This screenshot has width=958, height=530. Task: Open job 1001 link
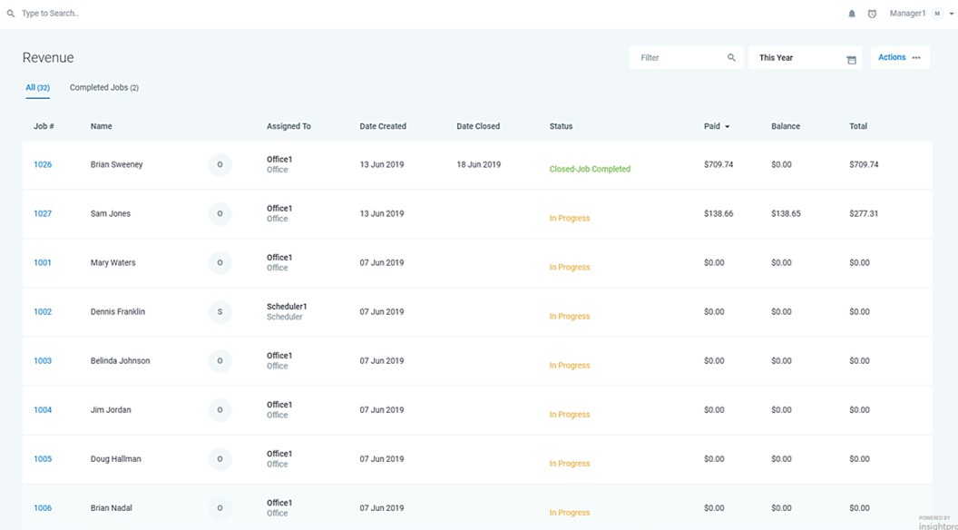[x=43, y=263]
